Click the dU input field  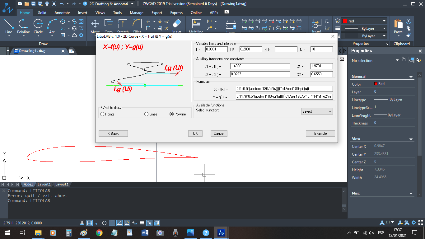point(286,49)
